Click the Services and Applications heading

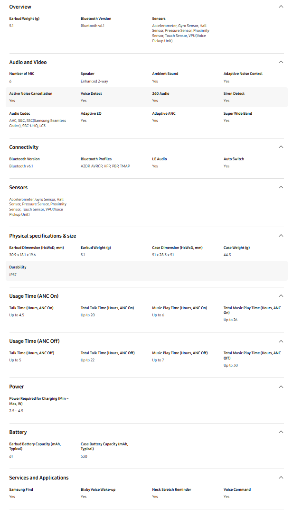coord(39,478)
